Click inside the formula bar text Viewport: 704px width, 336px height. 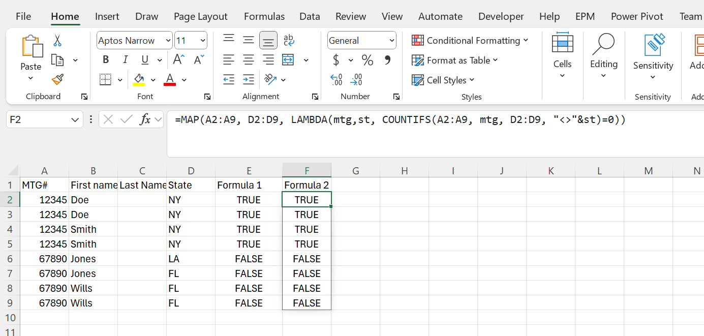[x=400, y=120]
